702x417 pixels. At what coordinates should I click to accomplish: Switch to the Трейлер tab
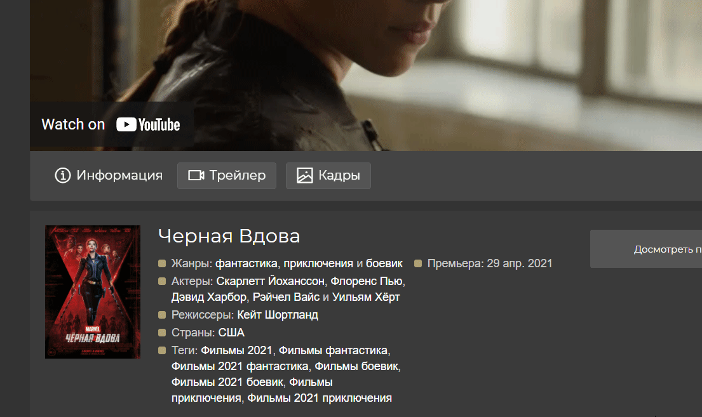pyautogui.click(x=227, y=176)
